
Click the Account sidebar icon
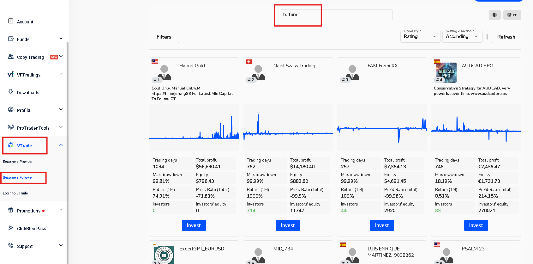coord(11,21)
